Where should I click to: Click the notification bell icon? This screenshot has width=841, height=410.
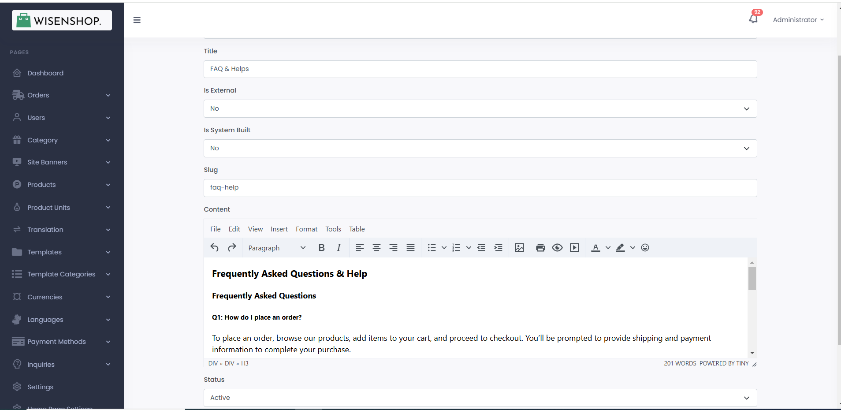coord(753,18)
